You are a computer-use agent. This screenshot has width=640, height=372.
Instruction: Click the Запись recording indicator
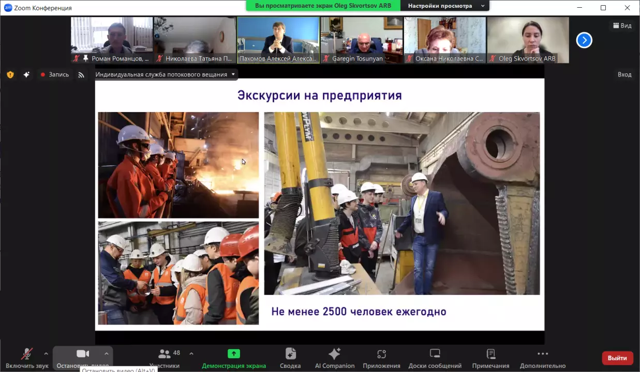click(55, 74)
